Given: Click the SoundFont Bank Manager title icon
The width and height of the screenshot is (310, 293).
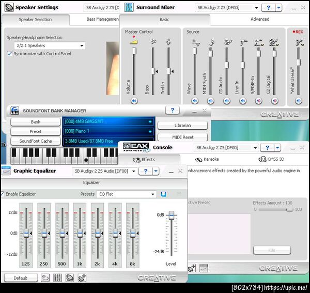Looking at the screenshot, I should (15, 110).
